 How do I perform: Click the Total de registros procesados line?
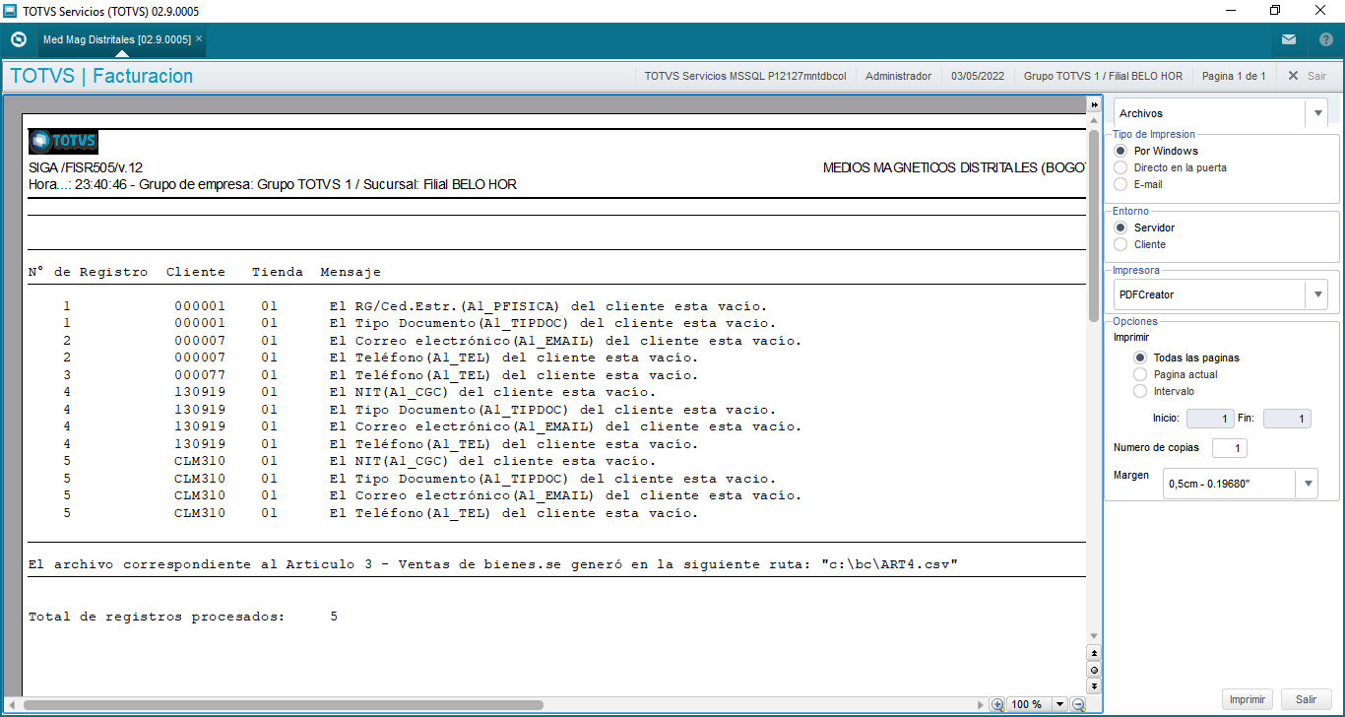183,617
